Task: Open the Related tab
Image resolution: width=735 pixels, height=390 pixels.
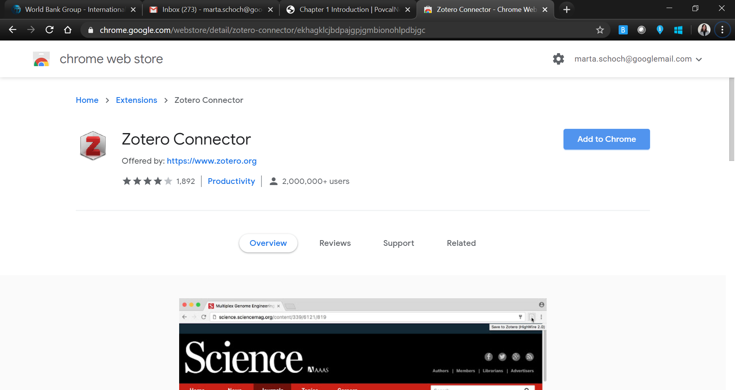Action: 461,243
